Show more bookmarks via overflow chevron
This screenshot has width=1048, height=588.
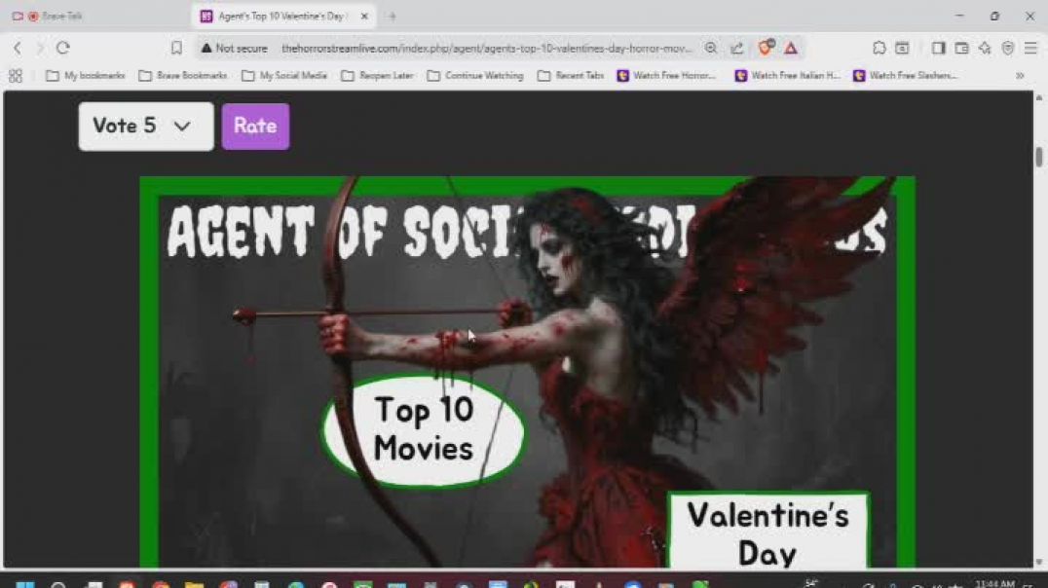(x=1020, y=76)
